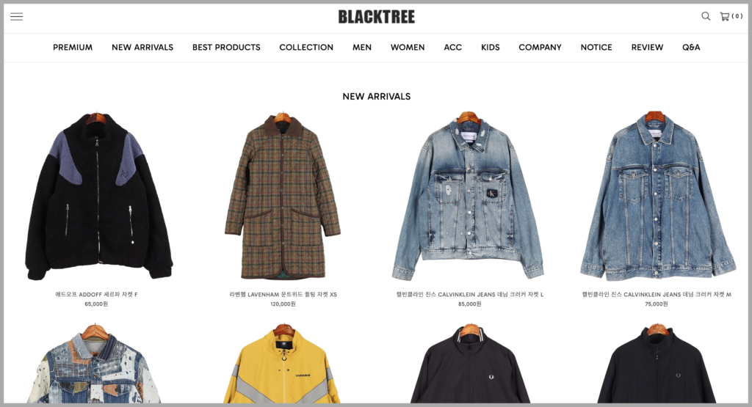
Task: Select the COLLECTION menu item
Action: point(306,48)
